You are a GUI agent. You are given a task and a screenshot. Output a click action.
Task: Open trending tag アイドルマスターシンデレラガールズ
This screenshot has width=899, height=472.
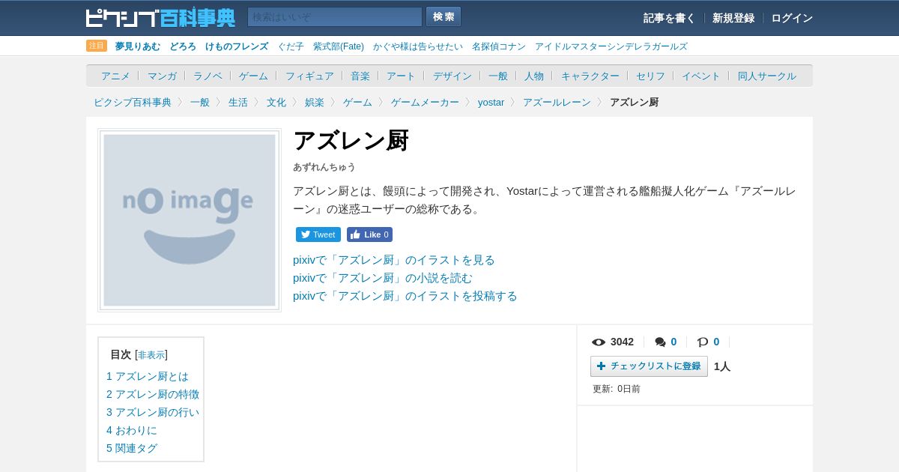(x=611, y=46)
